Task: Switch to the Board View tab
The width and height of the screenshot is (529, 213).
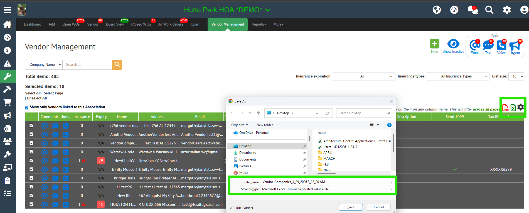Action: 115,24
